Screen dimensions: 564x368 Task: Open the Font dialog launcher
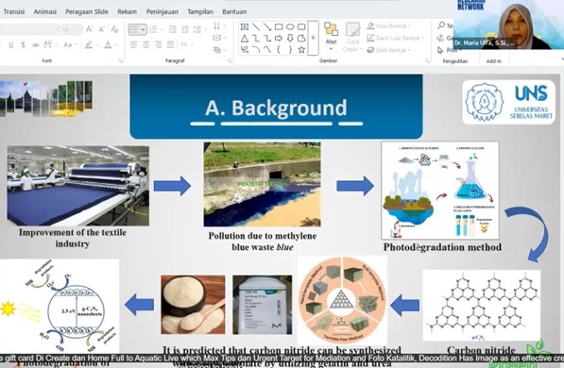coord(120,61)
